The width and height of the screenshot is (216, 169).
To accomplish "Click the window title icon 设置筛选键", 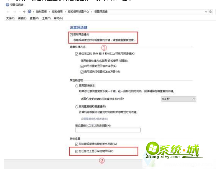I will (x=7, y=5).
